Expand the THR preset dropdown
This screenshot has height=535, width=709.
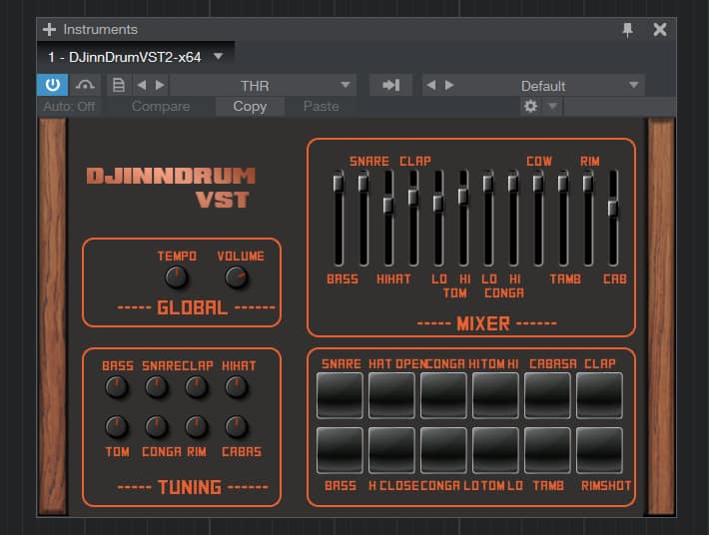click(347, 85)
